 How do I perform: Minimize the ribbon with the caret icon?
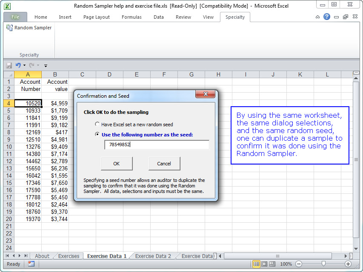point(317,17)
